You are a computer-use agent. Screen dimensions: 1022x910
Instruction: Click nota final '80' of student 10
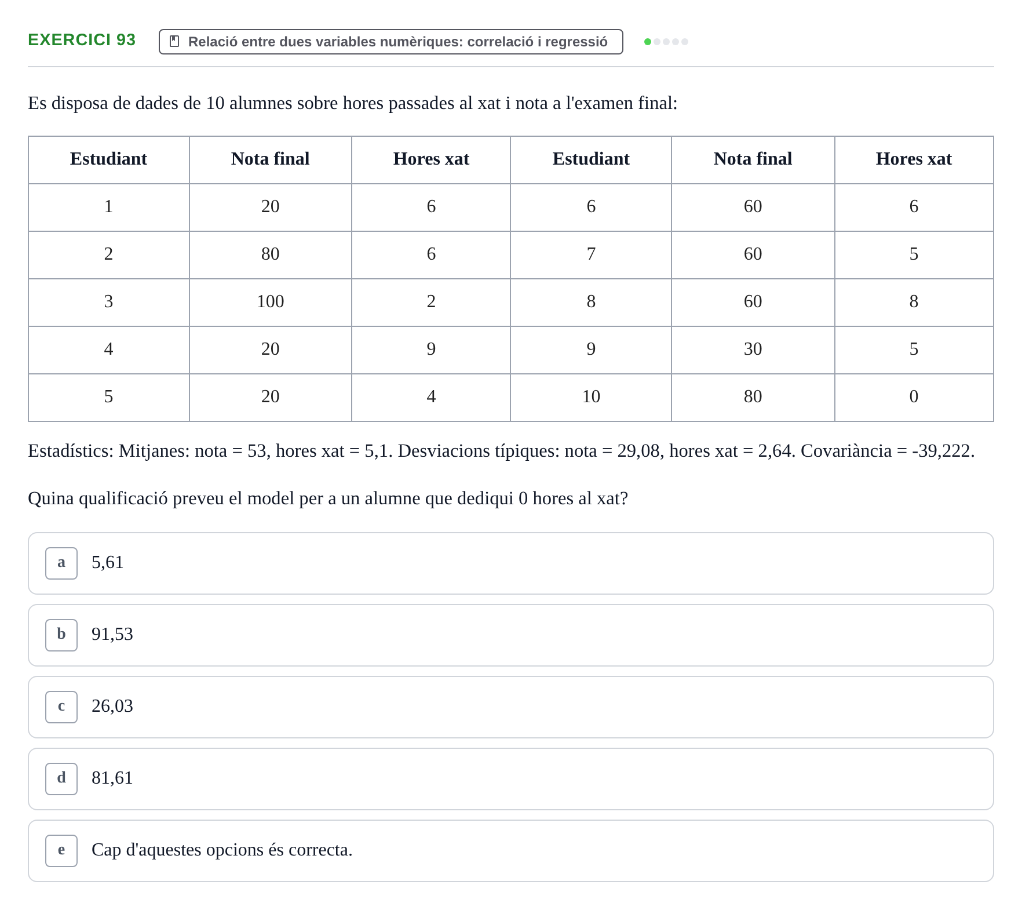click(x=753, y=397)
